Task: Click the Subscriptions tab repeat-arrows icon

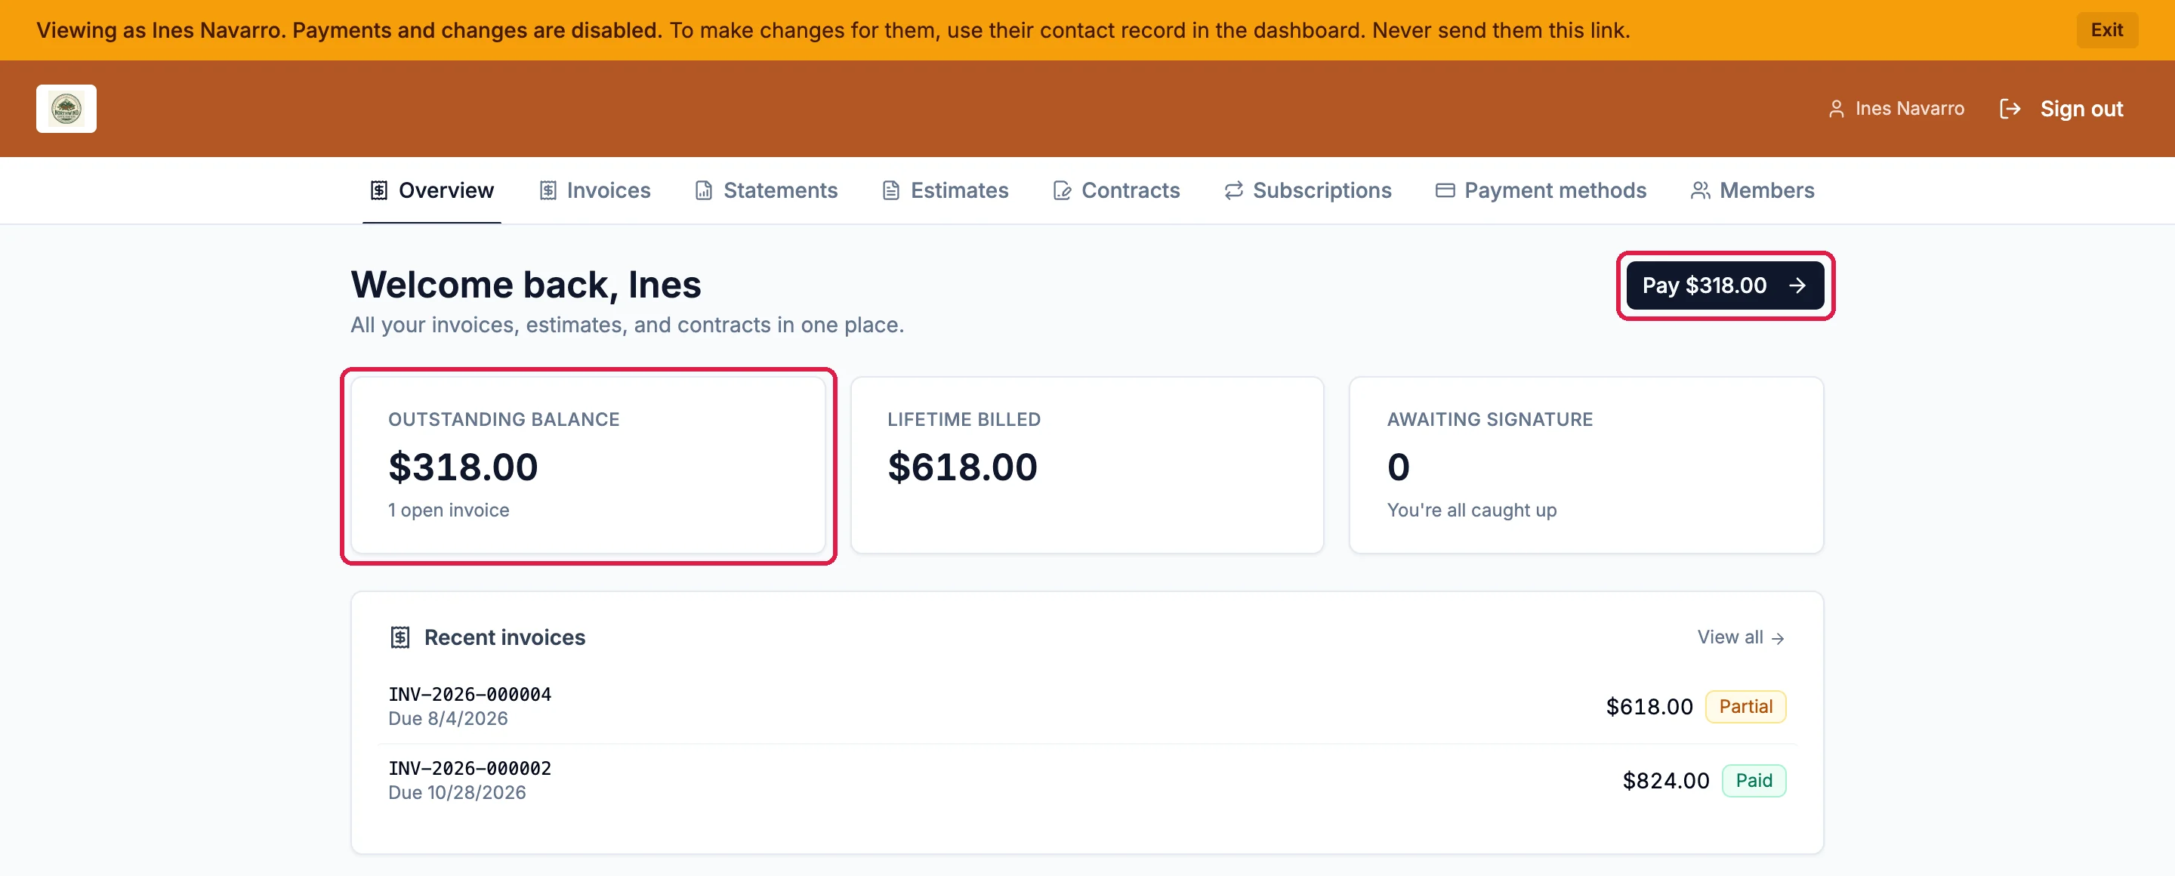Action: [x=1233, y=191]
